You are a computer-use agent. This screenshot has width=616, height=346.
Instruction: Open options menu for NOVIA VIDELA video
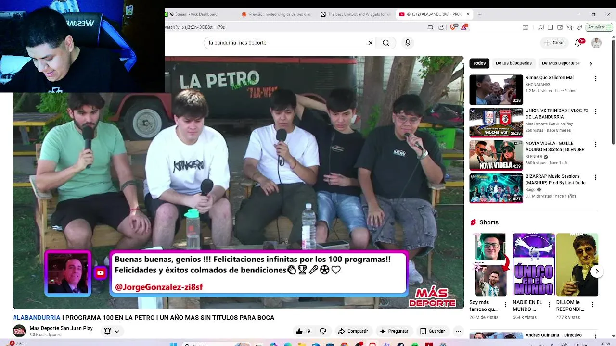point(595,144)
